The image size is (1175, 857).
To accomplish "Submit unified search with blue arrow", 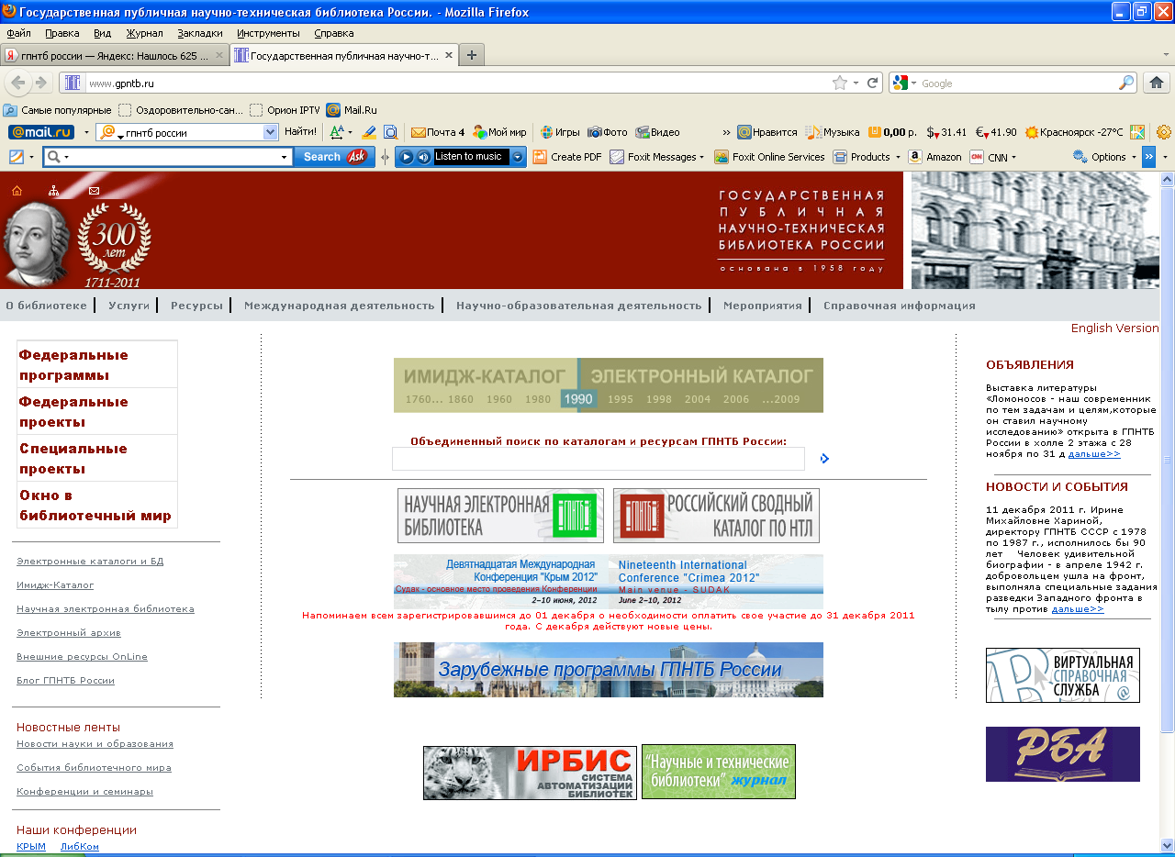I will 824,458.
